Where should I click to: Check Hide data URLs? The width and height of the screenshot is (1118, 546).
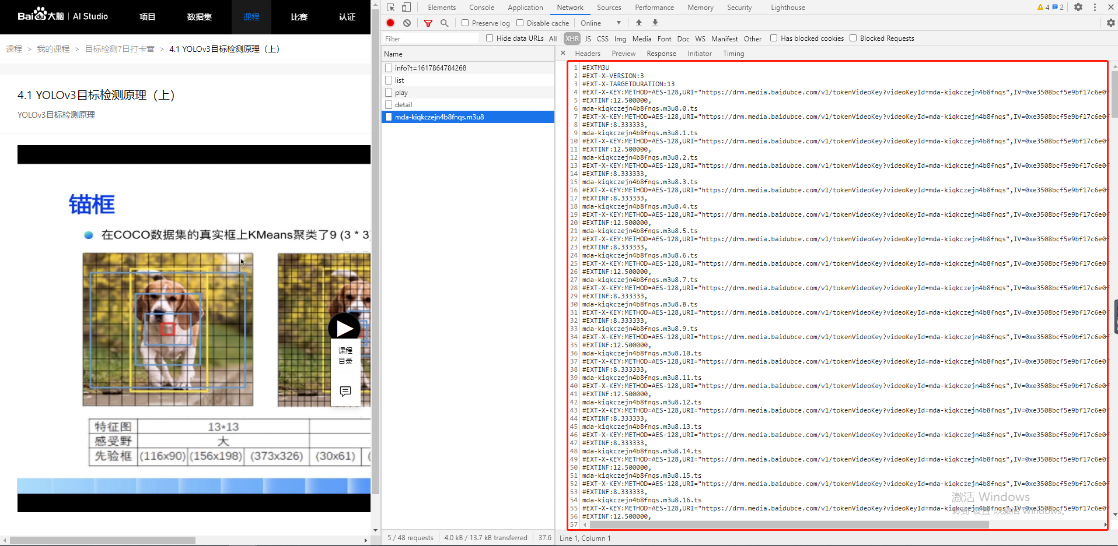click(489, 38)
